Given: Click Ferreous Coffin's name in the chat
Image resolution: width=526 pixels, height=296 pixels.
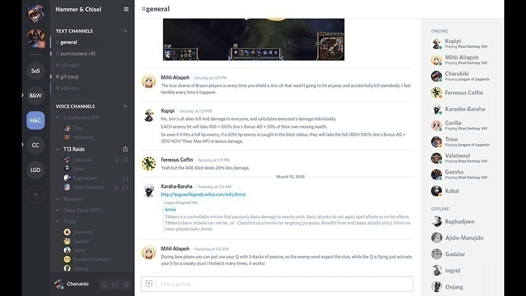Looking at the screenshot, I should 177,159.
